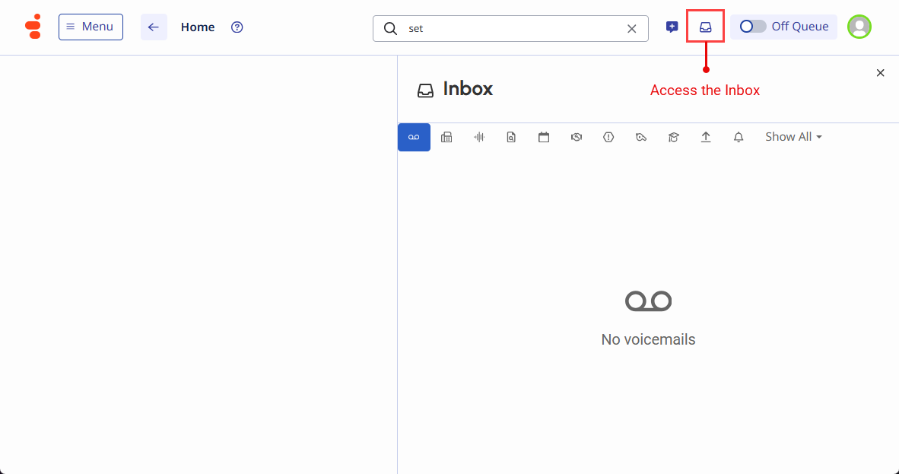
Task: Open the upload arrow tab
Action: [706, 137]
